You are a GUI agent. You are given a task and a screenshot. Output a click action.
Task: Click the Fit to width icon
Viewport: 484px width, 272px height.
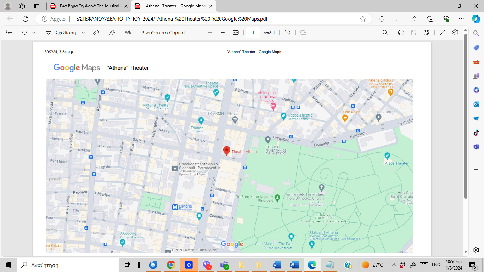[236, 33]
